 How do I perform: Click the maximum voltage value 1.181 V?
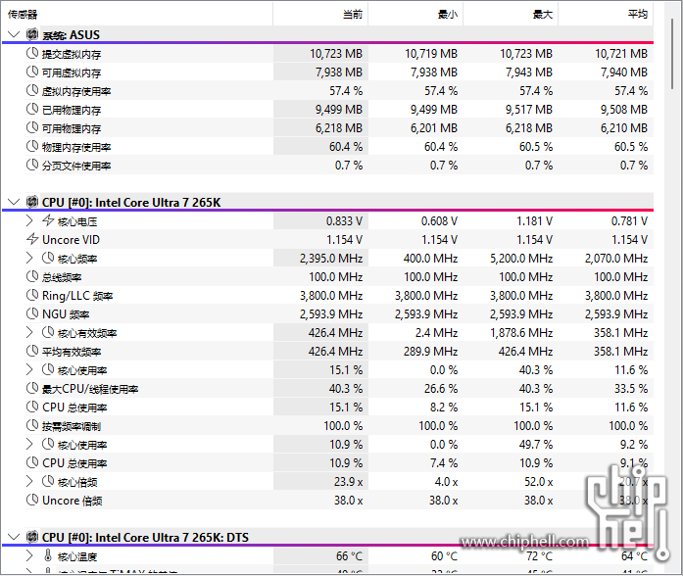click(534, 221)
